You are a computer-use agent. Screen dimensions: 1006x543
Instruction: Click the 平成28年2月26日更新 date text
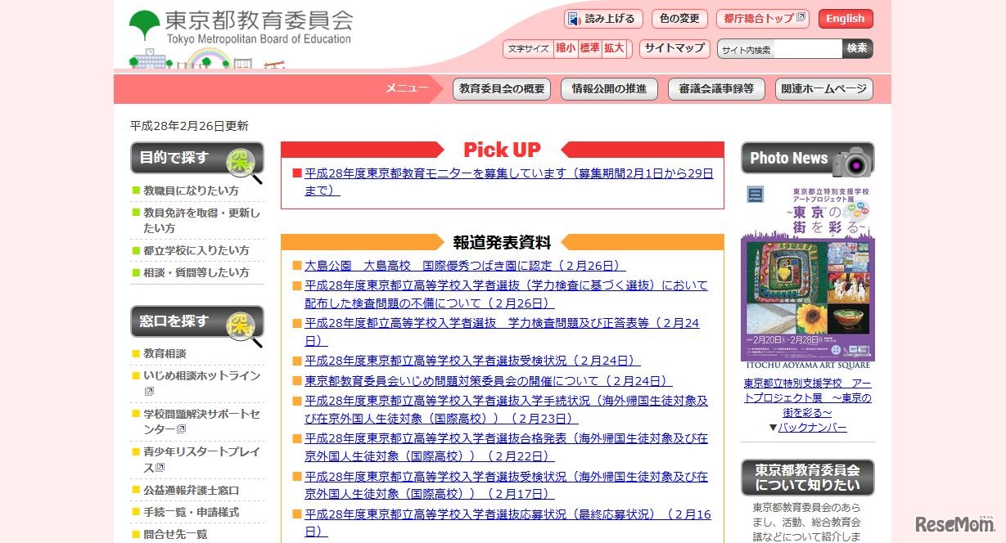pyautogui.click(x=189, y=126)
